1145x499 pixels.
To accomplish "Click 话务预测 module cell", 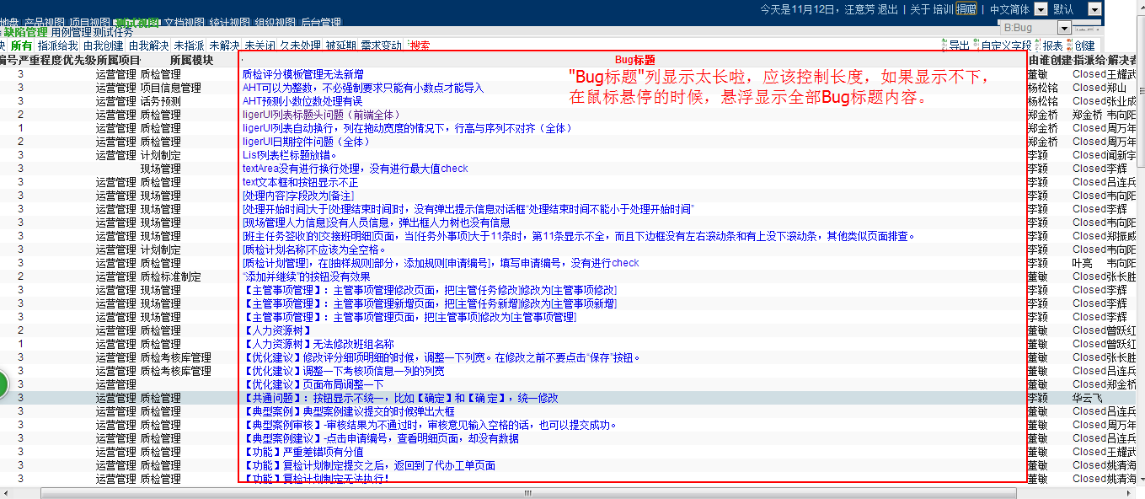I will 160,101.
